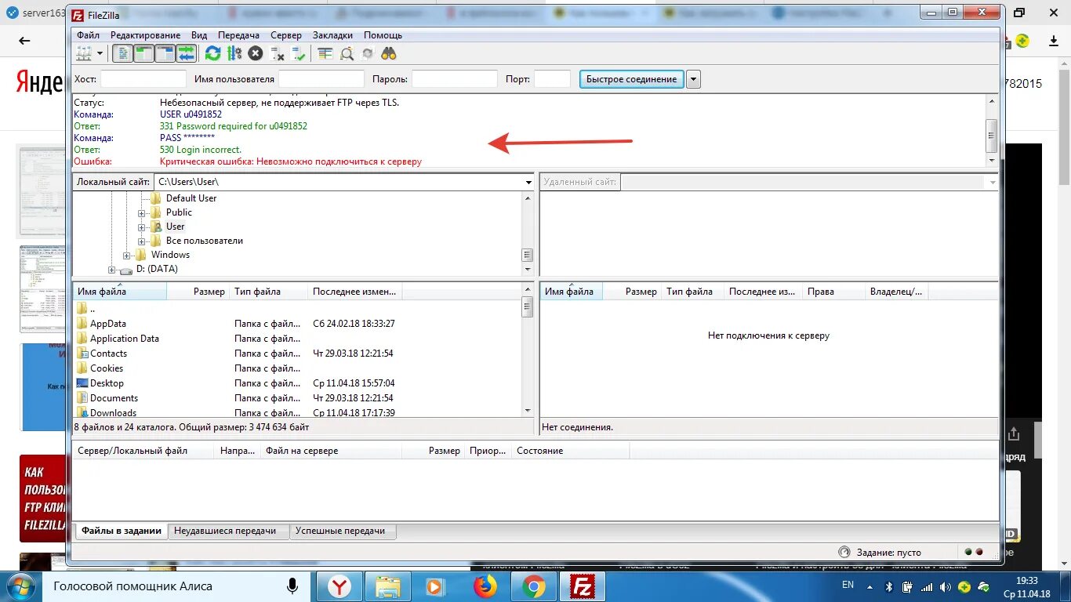Expand the Public folder in tree
This screenshot has width=1071, height=602.
click(142, 213)
